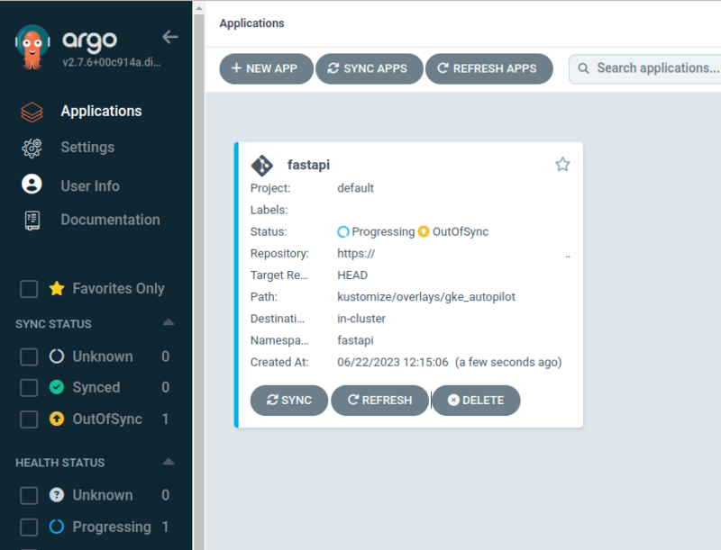Click the REFRESH APPS button

click(488, 68)
